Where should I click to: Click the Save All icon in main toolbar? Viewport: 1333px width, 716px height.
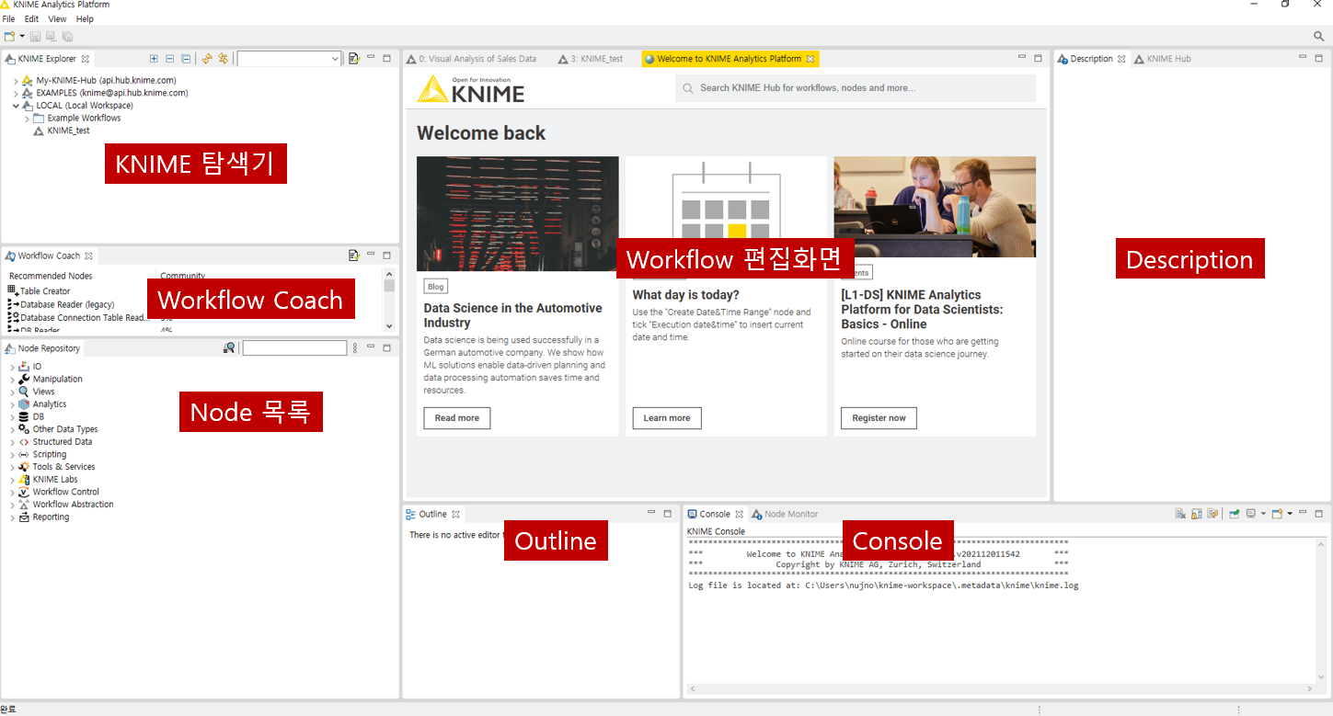pyautogui.click(x=67, y=36)
